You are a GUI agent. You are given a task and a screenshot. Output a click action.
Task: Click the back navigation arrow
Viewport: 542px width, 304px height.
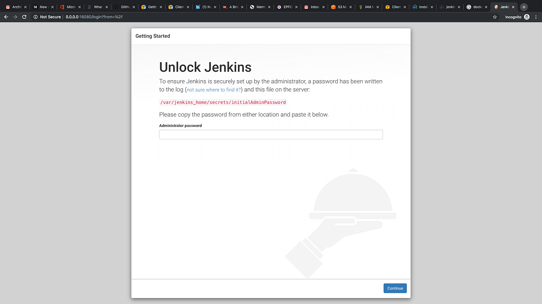tap(6, 17)
